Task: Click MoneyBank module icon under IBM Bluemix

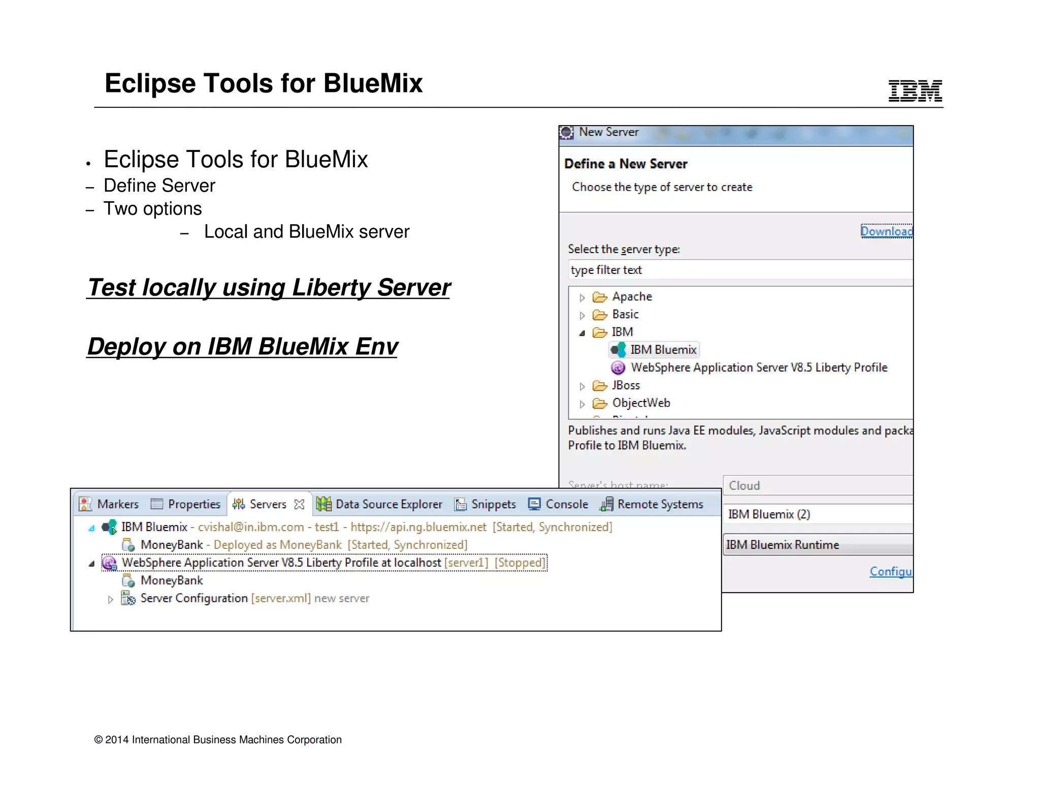Action: click(x=128, y=545)
